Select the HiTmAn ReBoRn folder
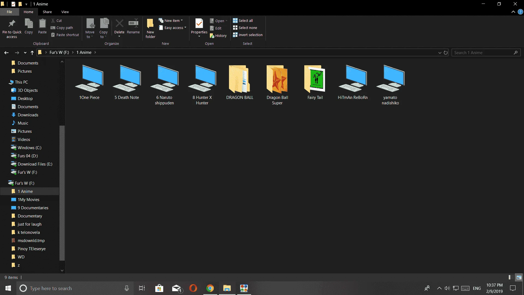 coord(353,82)
